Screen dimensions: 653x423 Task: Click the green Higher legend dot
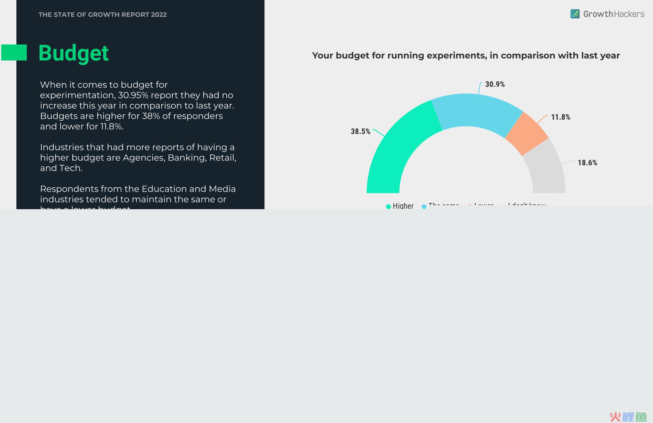[388, 207]
